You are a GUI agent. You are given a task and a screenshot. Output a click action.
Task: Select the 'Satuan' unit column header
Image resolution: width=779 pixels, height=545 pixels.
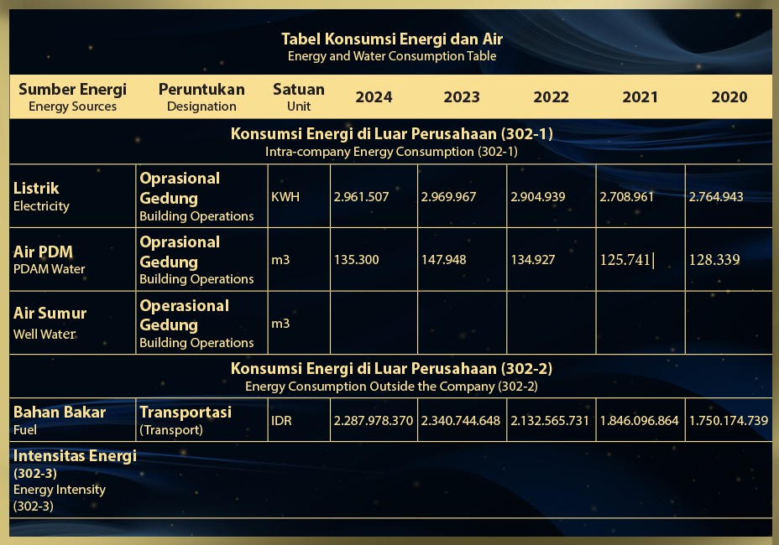tap(298, 90)
